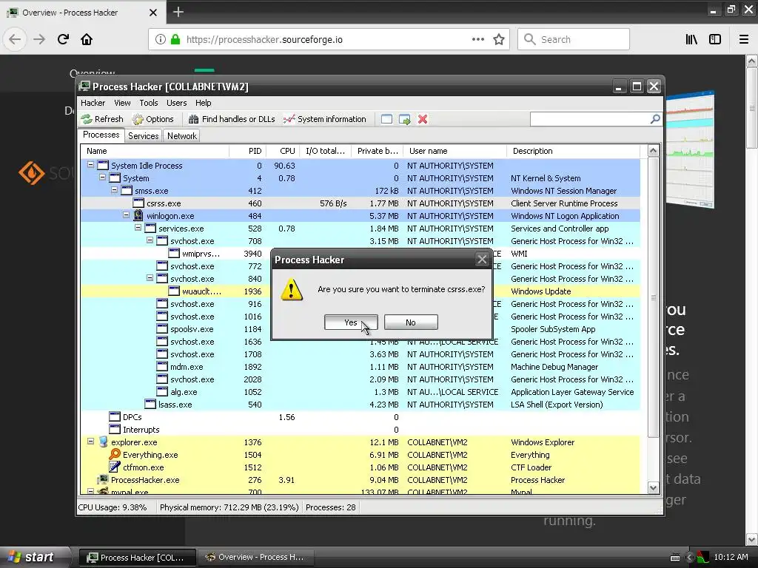Open the Users menu

(176, 103)
